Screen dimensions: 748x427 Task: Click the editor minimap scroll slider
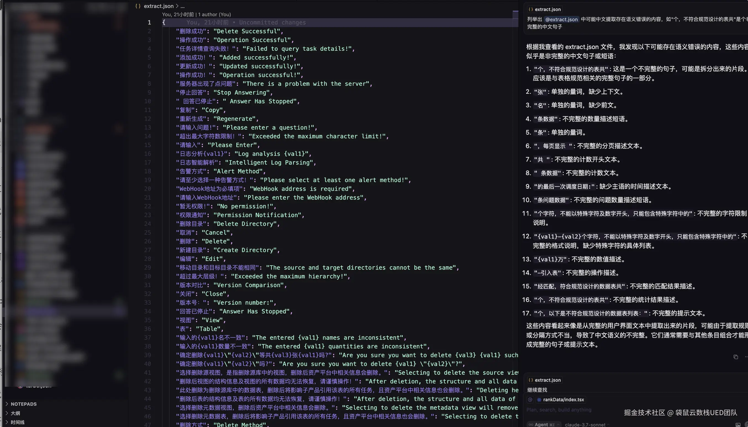click(x=515, y=14)
